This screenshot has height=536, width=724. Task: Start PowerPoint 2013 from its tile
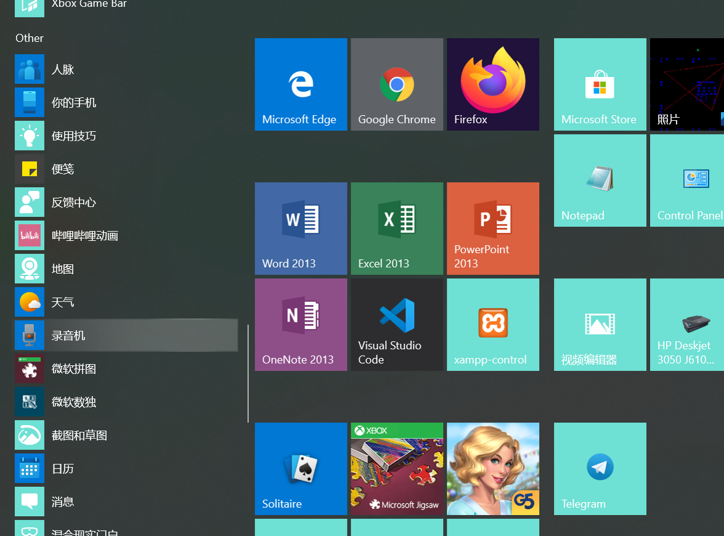point(493,229)
